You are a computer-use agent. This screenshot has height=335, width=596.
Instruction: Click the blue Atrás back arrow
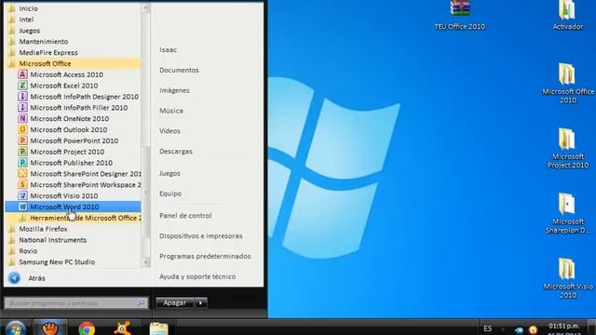(x=15, y=278)
